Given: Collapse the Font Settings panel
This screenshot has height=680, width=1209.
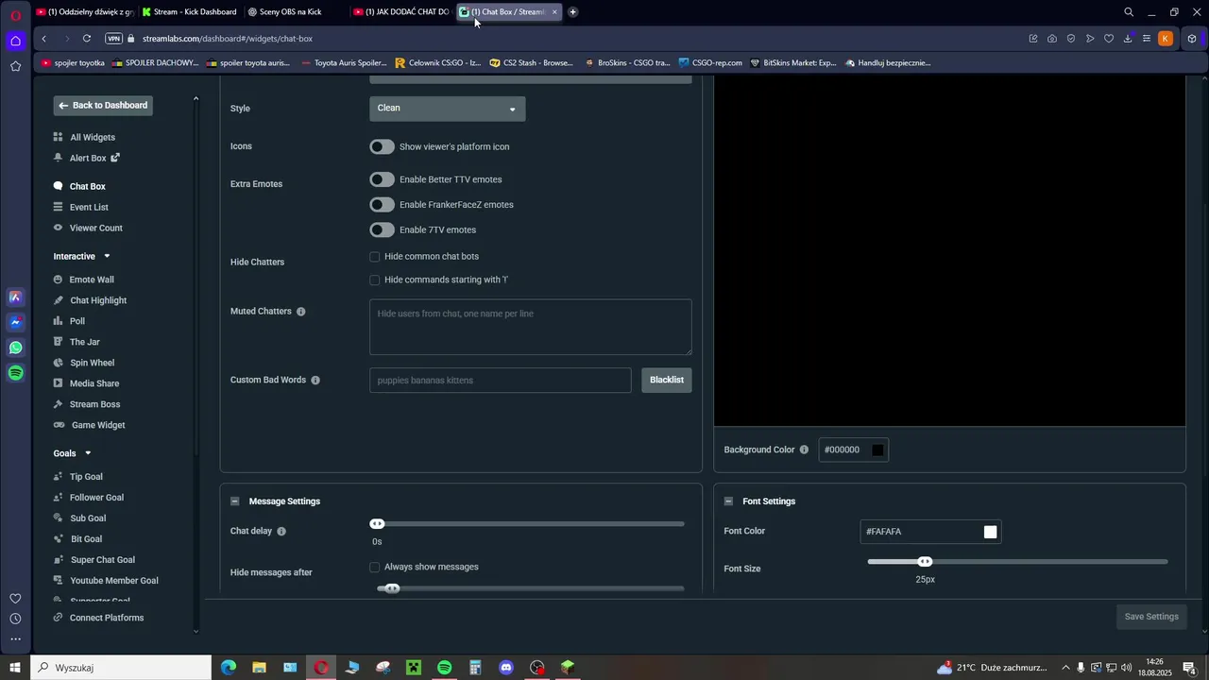Looking at the screenshot, I should 729,501.
